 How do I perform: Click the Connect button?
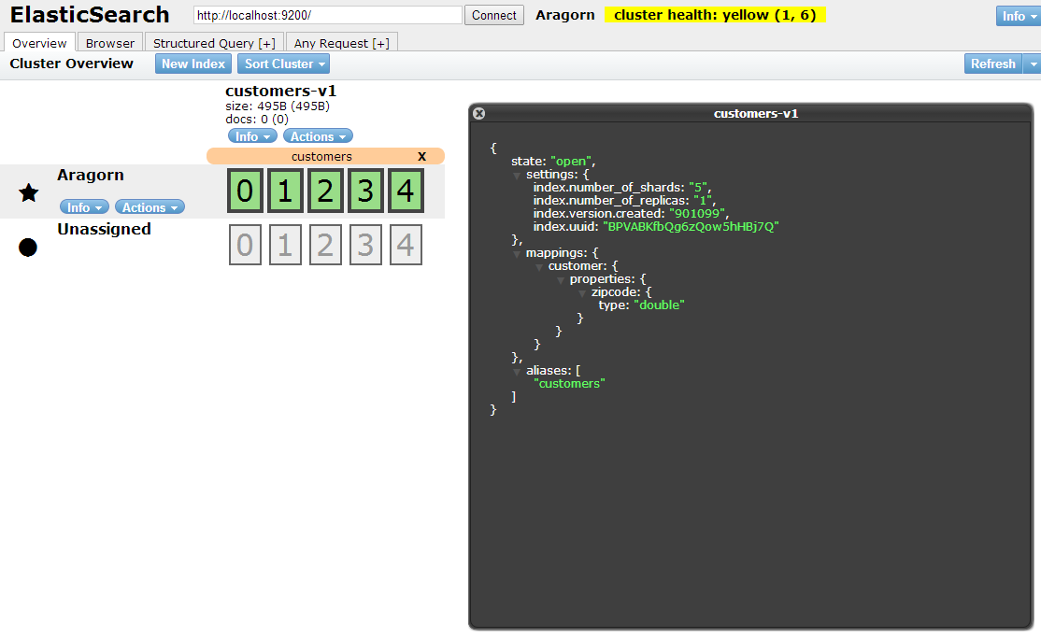(x=493, y=15)
